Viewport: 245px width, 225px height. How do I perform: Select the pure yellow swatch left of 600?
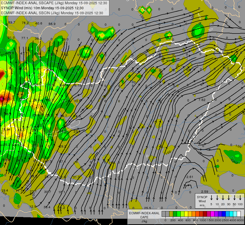186,214
